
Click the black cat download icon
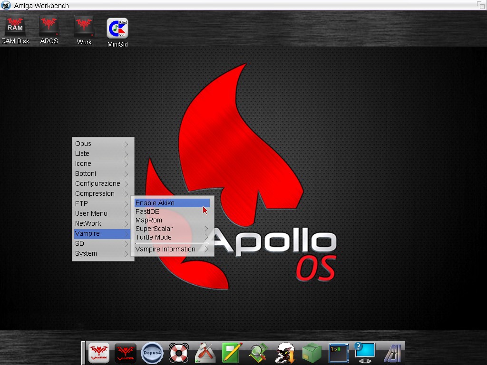tap(285, 353)
